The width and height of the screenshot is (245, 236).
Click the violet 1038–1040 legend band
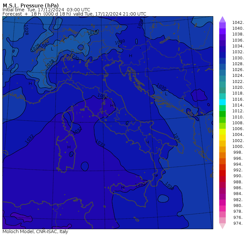(222, 31)
